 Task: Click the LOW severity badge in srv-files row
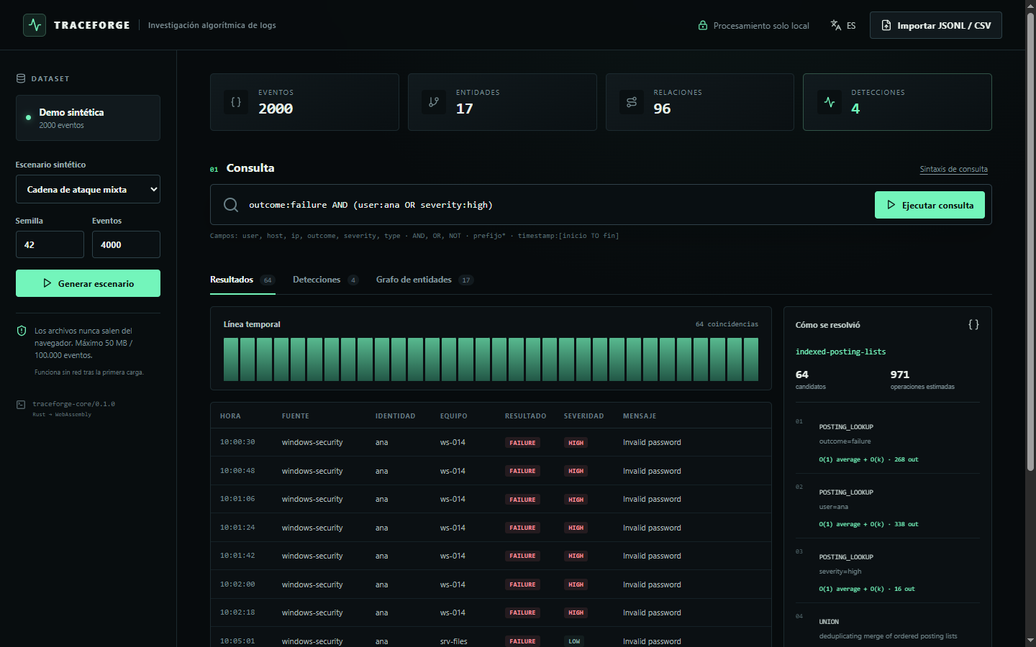click(x=574, y=641)
